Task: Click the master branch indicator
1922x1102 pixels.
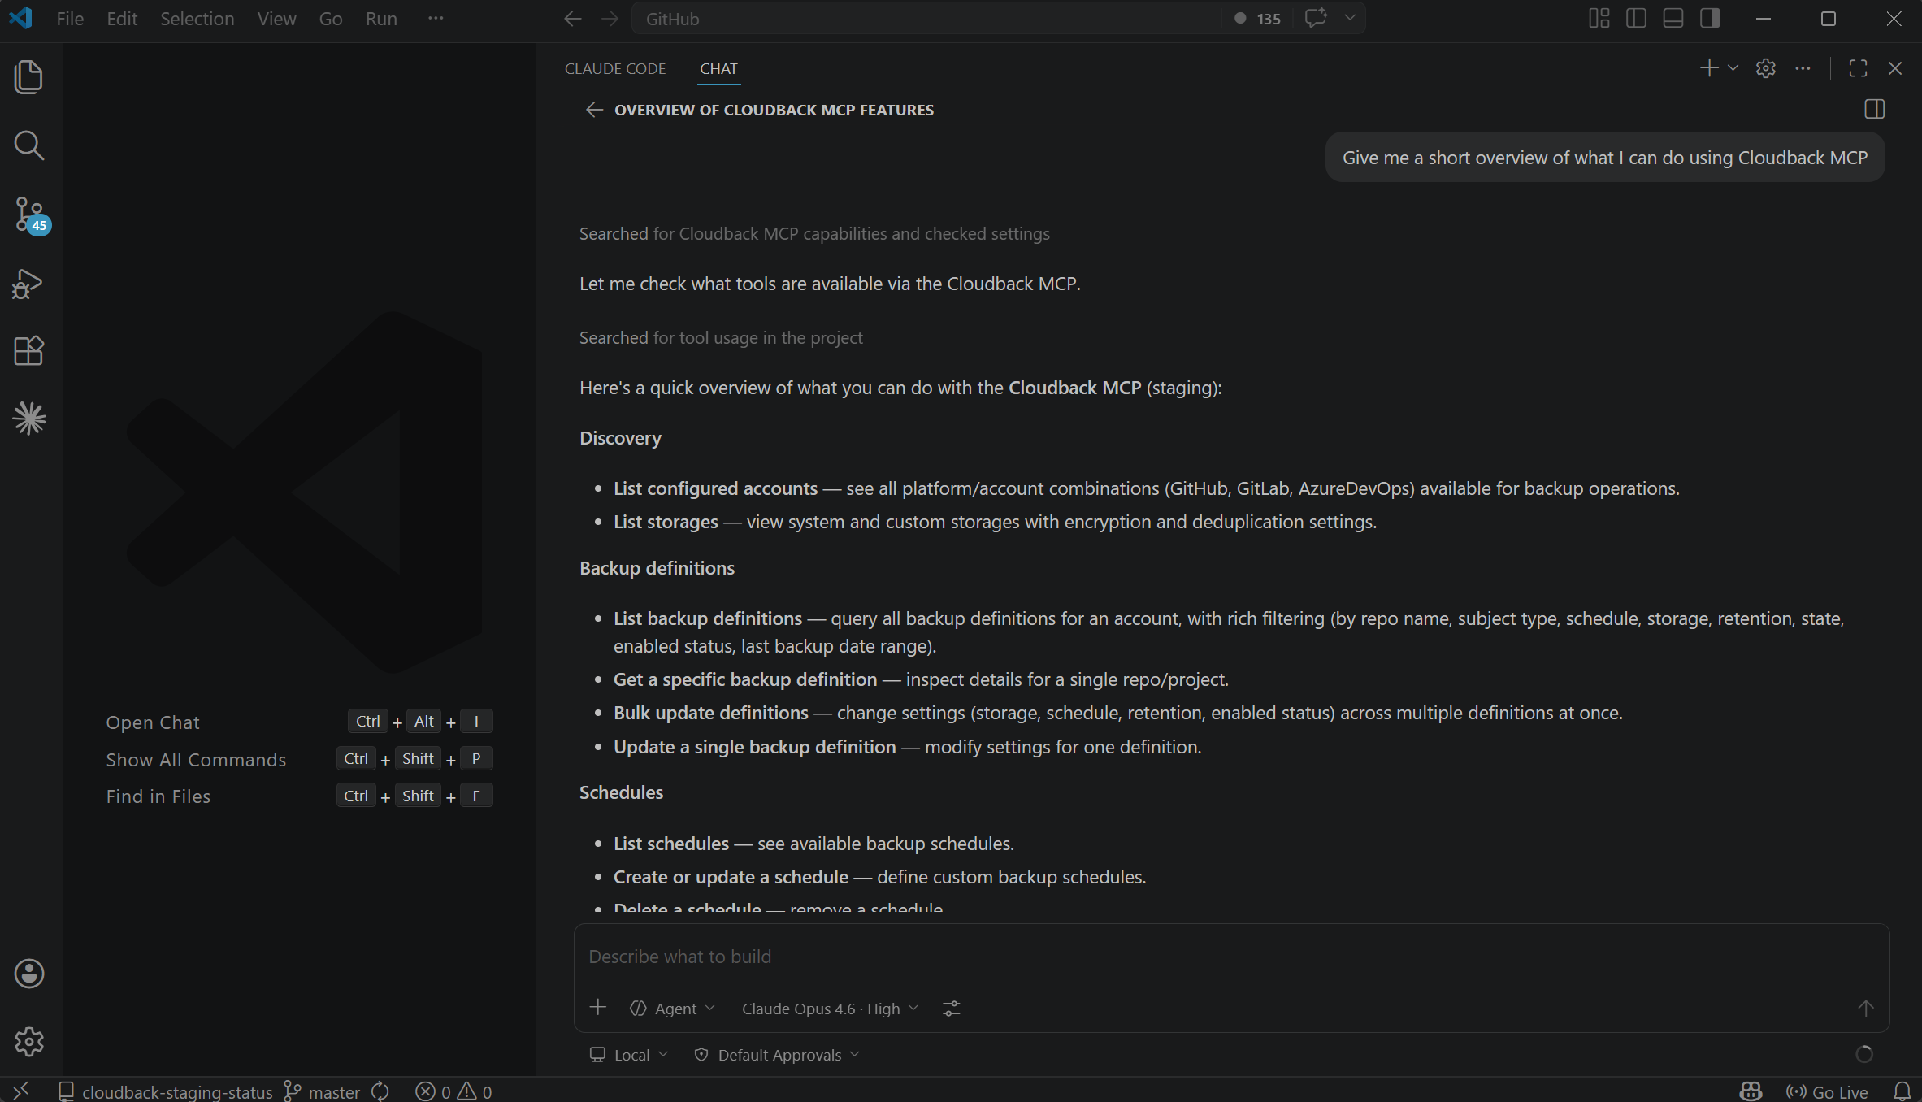Action: pyautogui.click(x=322, y=1091)
